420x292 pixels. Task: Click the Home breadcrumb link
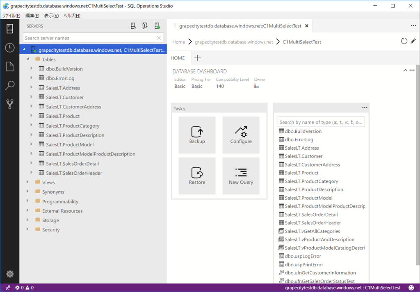coord(179,42)
